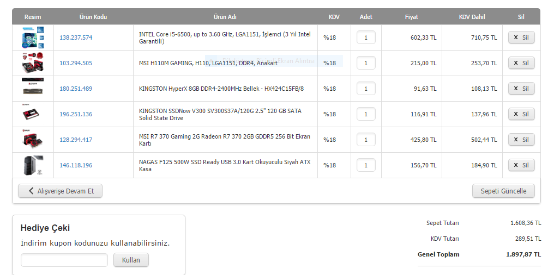
Task: Click Alışverişe Devam Et button
Action: [61, 191]
